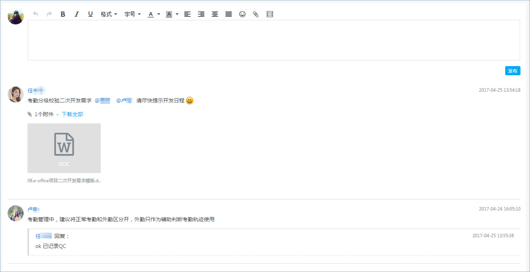Toggle bold formatting in the editor
Image resolution: width=530 pixels, height=272 pixels.
(63, 14)
